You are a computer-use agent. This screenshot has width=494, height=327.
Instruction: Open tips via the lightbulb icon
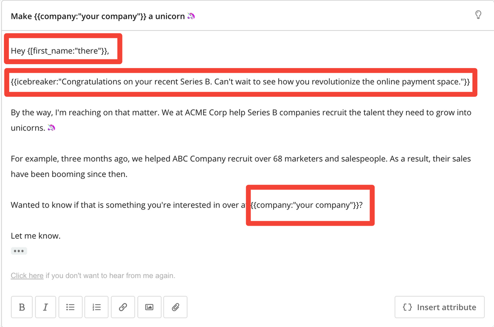(x=478, y=15)
